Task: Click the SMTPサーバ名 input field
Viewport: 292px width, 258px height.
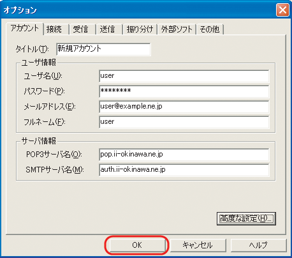Action: (184, 170)
